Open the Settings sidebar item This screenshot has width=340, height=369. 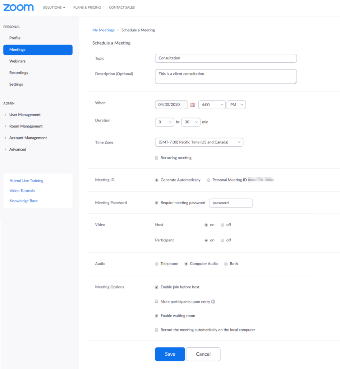point(16,84)
